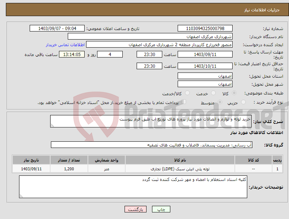Click the unit cell متر

point(107,169)
